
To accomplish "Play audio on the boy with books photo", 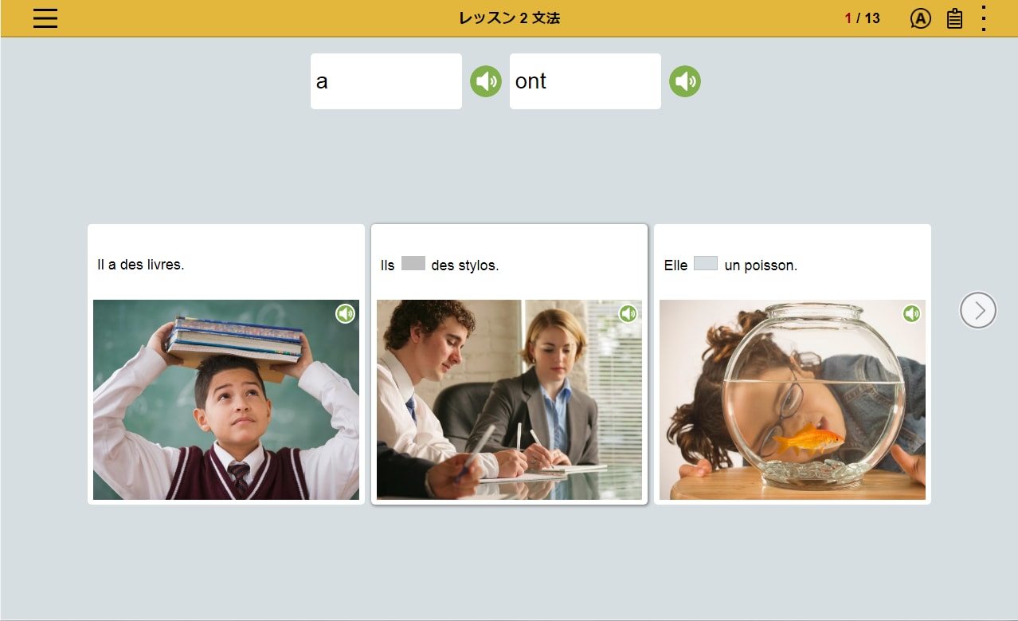I will (x=345, y=313).
